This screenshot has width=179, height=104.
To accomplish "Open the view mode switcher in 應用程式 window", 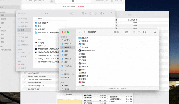I will (x=116, y=32).
